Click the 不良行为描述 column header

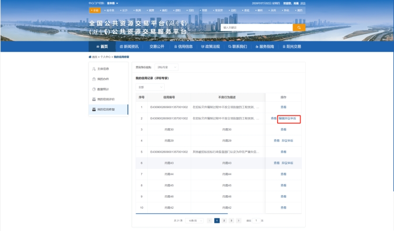coord(227,97)
